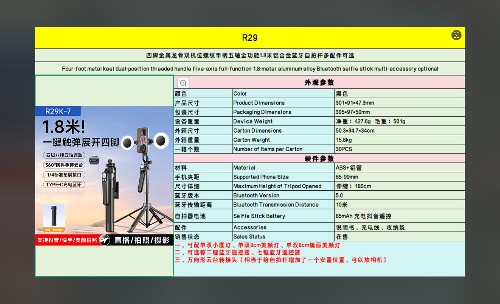Select the R29 yellow title cell
Image resolution: width=500 pixels, height=304 pixels.
click(x=250, y=38)
